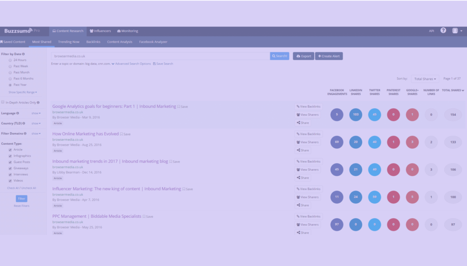Share the Google Analytics goals article
The image size is (467, 266).
coord(303,123)
